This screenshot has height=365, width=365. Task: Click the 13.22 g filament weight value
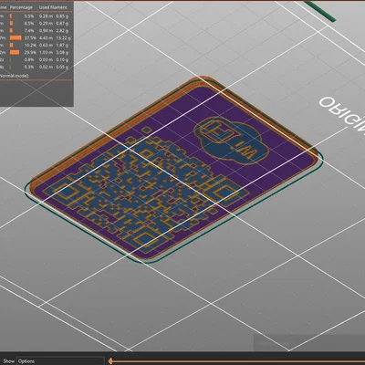click(63, 38)
